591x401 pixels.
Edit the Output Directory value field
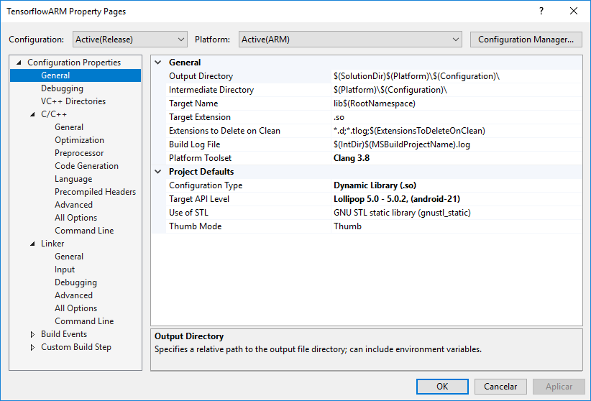pos(457,76)
